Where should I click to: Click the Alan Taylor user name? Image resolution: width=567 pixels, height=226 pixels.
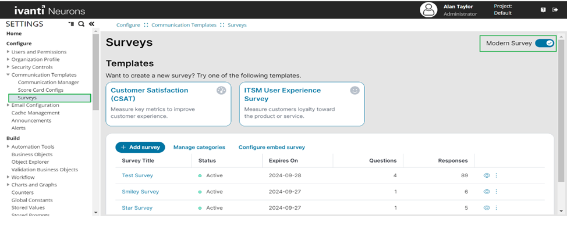458,6
